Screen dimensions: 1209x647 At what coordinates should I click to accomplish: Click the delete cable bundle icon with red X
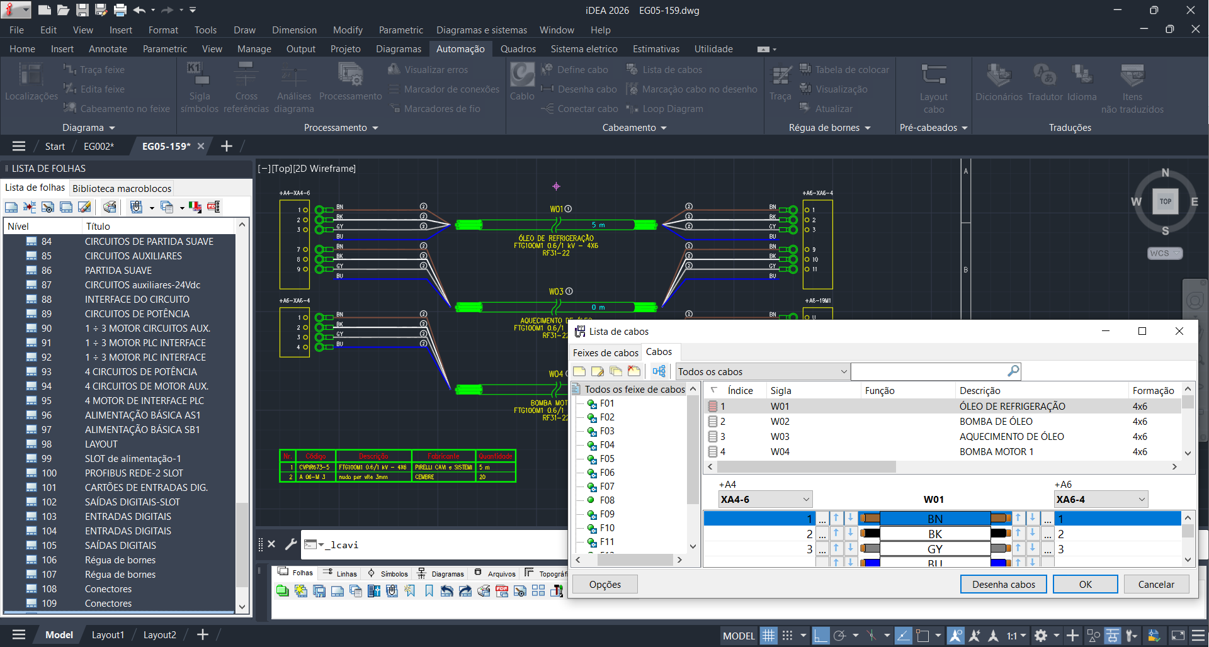pyautogui.click(x=634, y=371)
